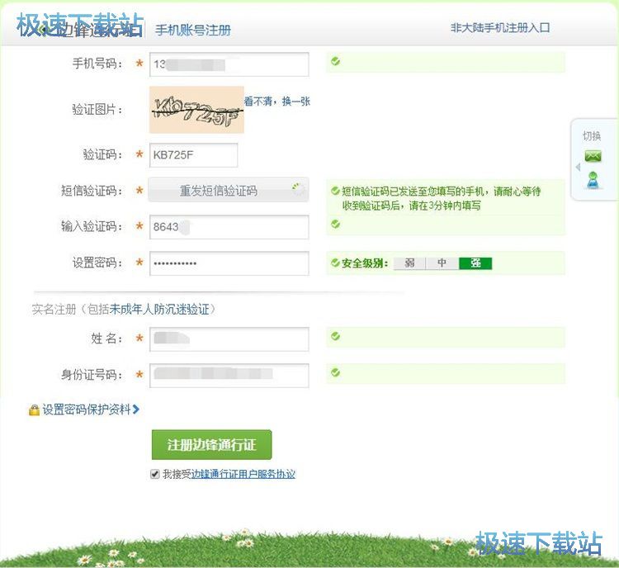Viewport: 619px width, 568px height.
Task: Click the green checkmark next to 身份证号码
Action: tap(335, 373)
